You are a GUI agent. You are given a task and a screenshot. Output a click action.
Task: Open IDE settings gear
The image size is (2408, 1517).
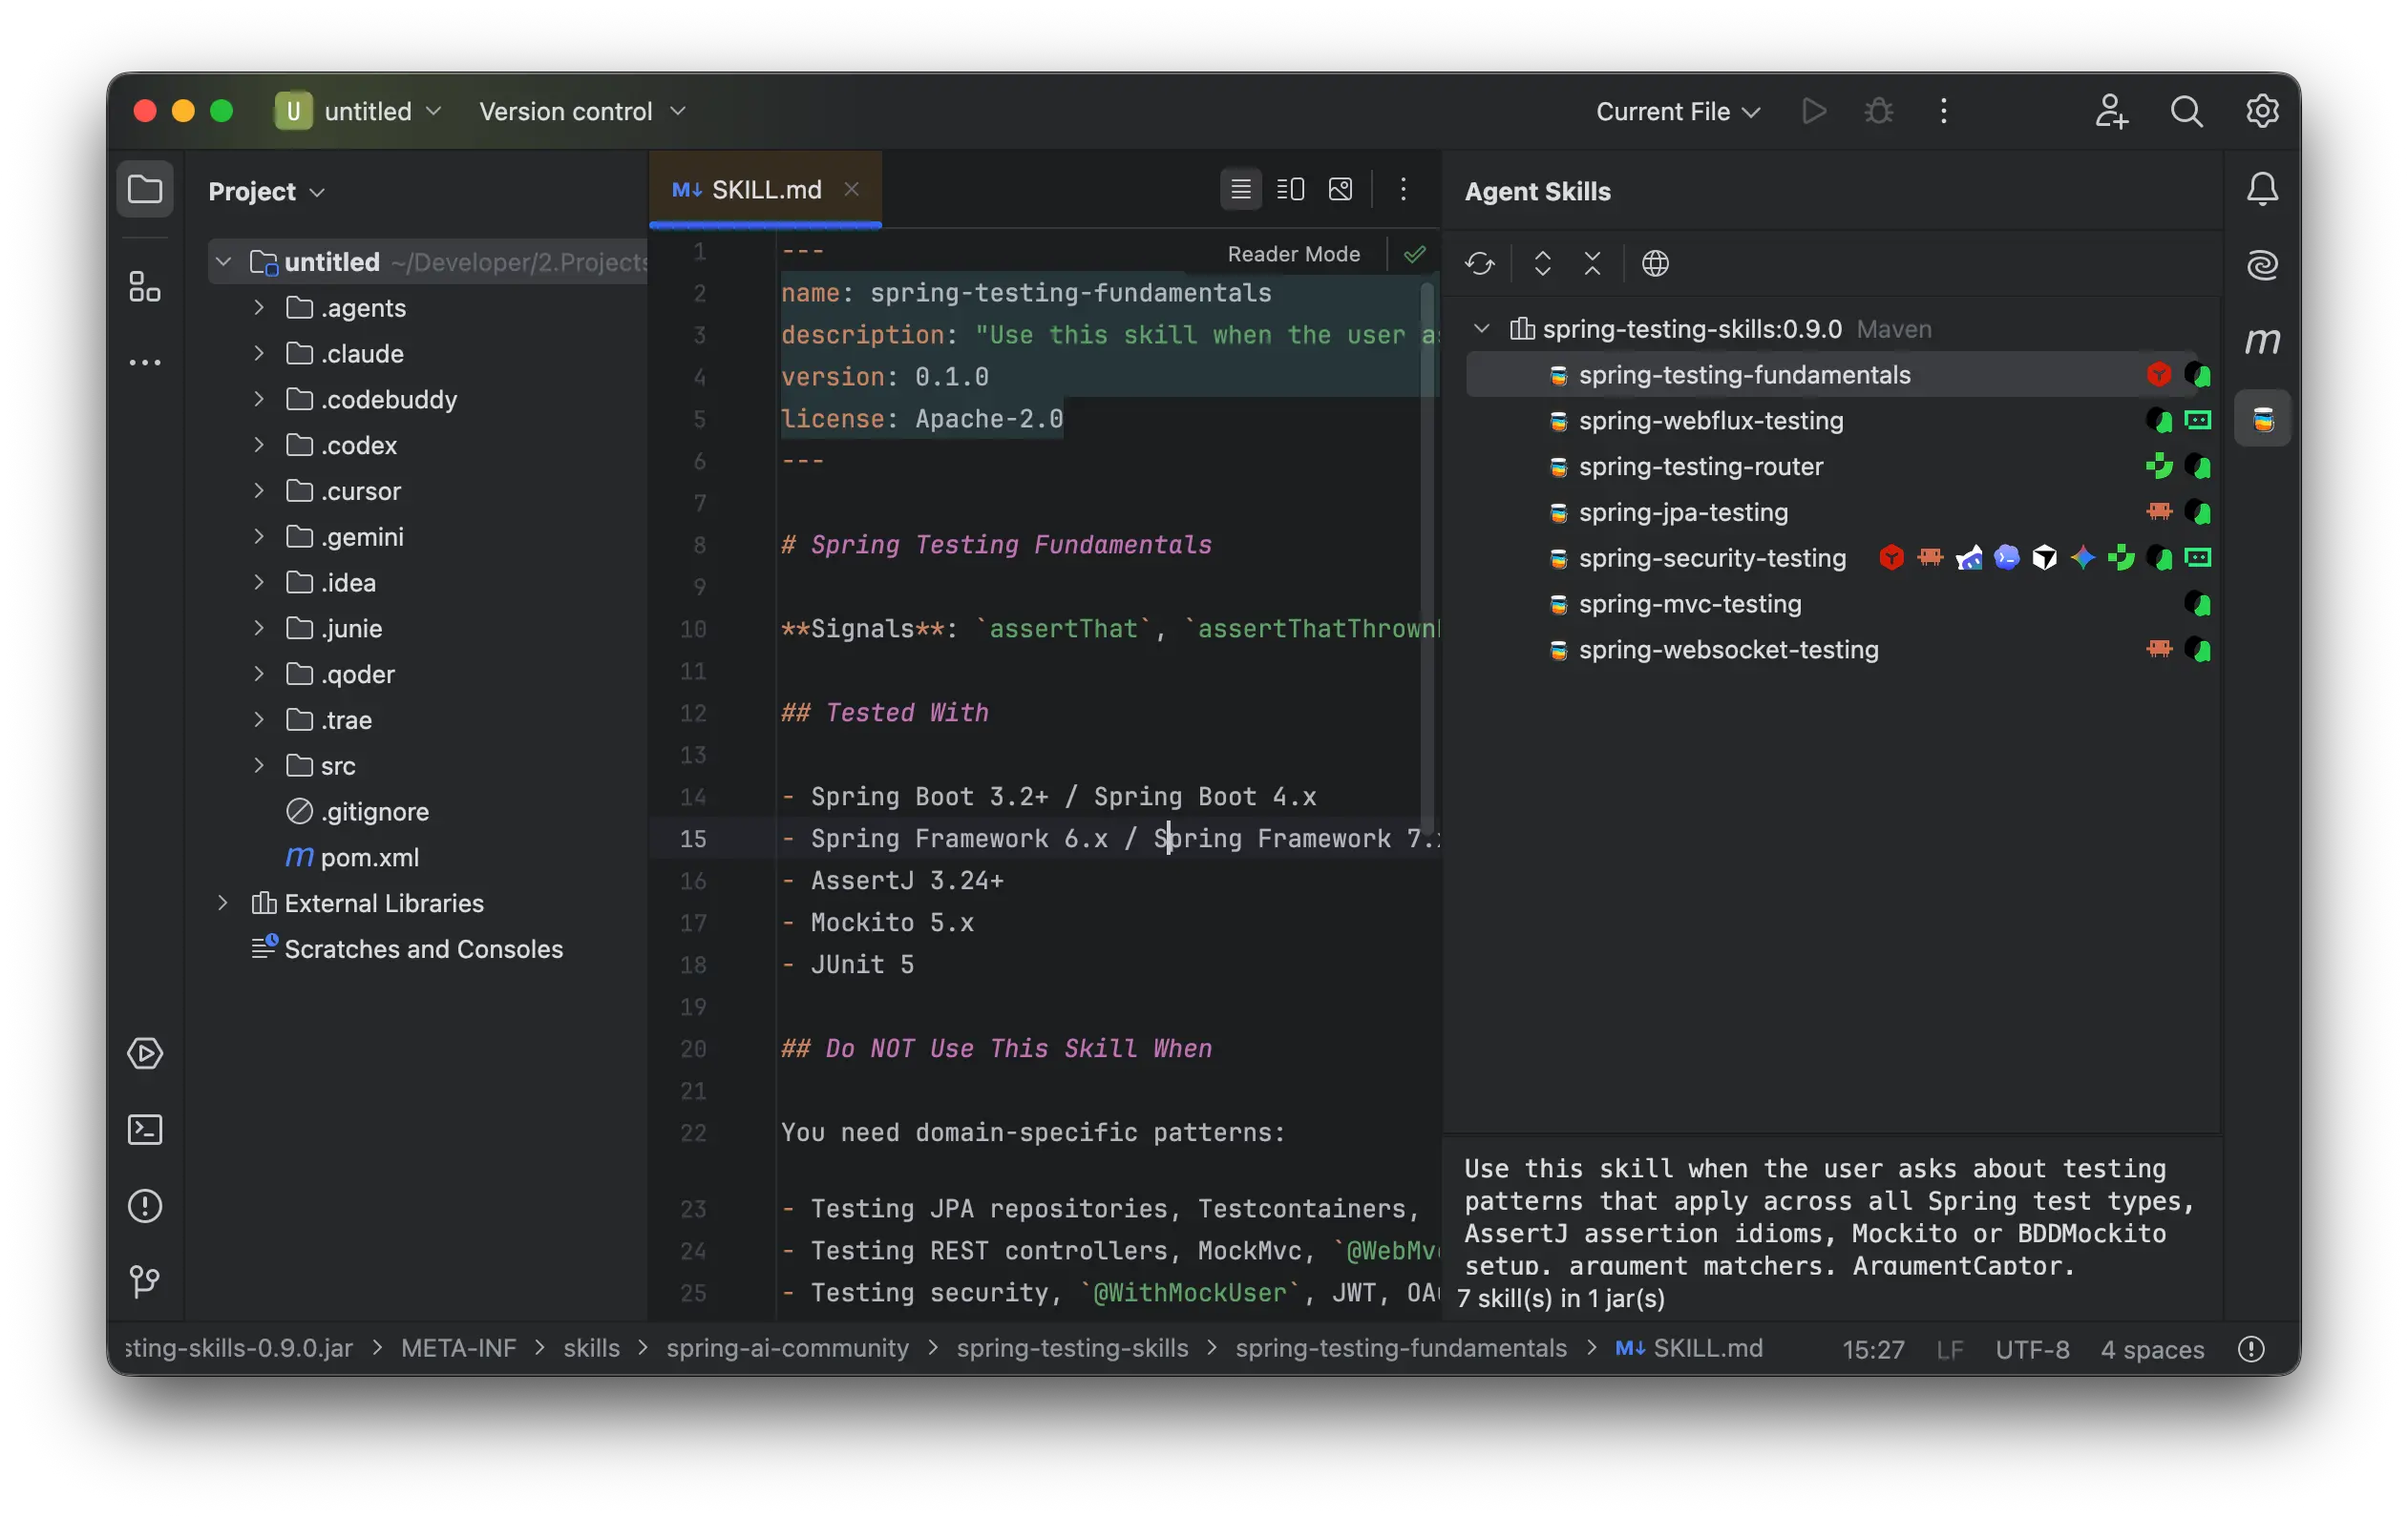click(x=2262, y=111)
